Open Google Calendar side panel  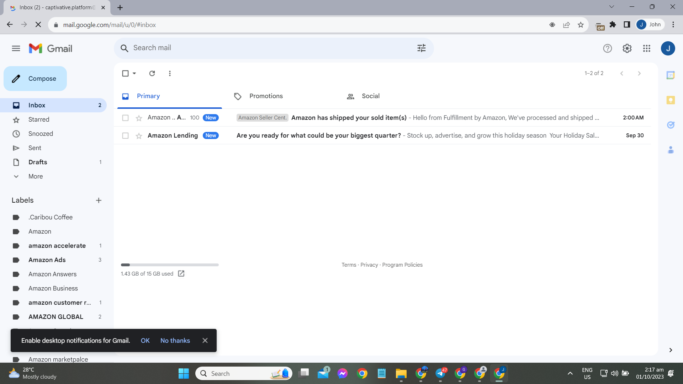pos(671,75)
